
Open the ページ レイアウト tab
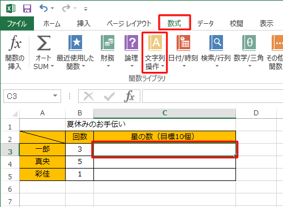tap(129, 24)
